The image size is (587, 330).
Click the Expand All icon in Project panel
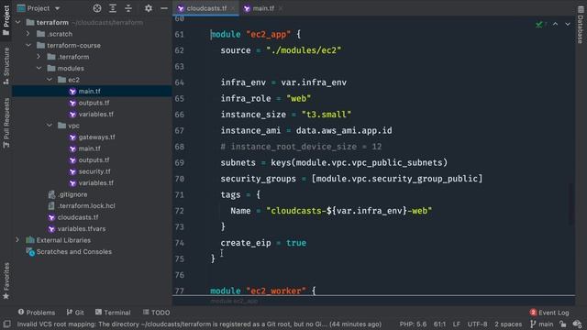[112, 8]
